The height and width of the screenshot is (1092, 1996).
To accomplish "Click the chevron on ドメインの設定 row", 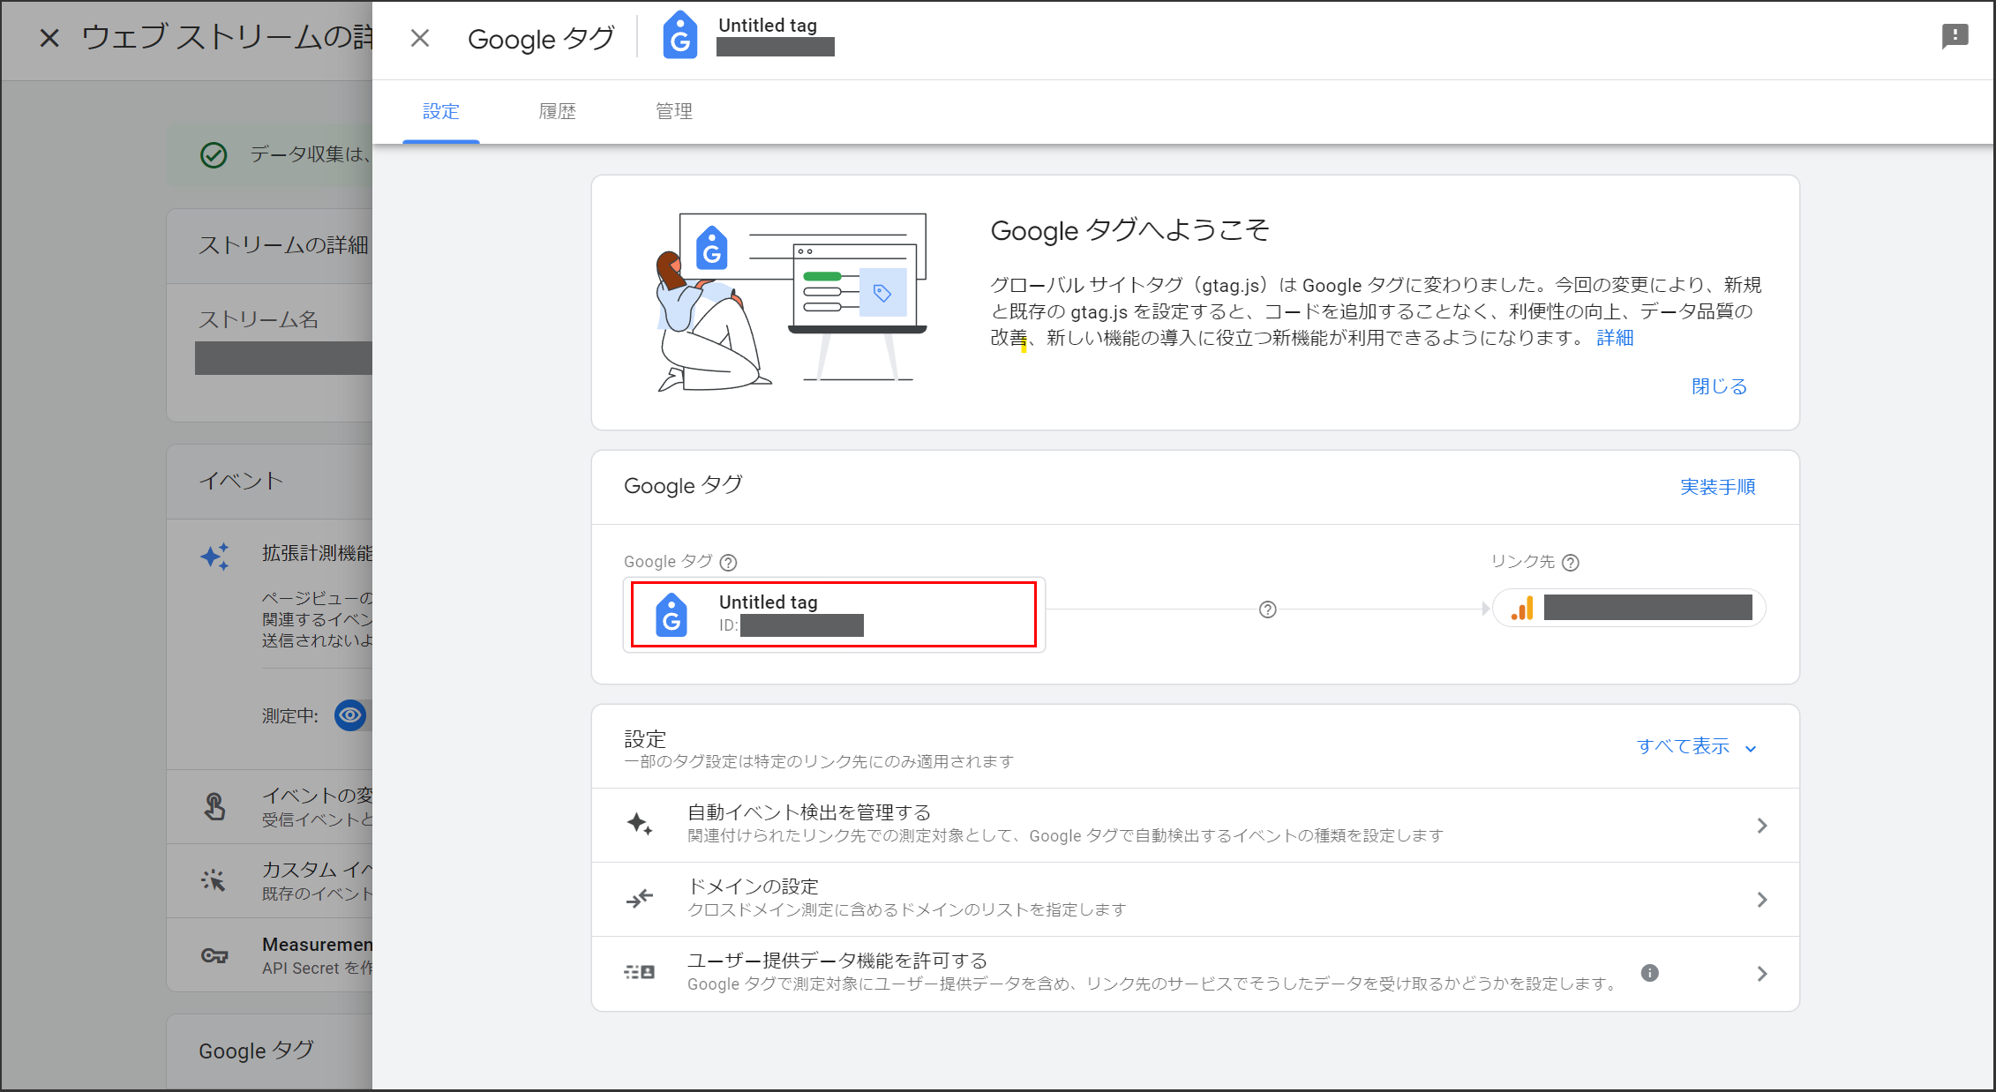I will [x=1762, y=900].
